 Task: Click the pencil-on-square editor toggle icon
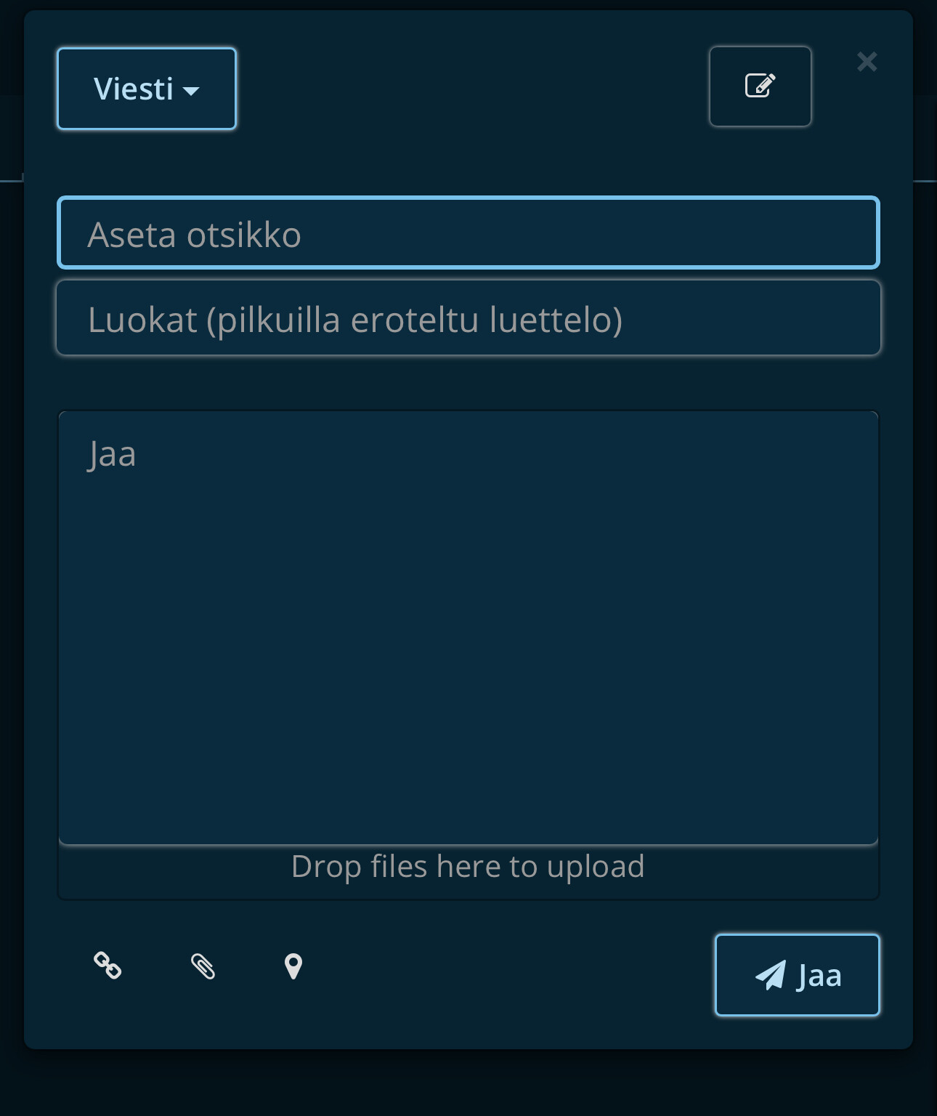760,86
